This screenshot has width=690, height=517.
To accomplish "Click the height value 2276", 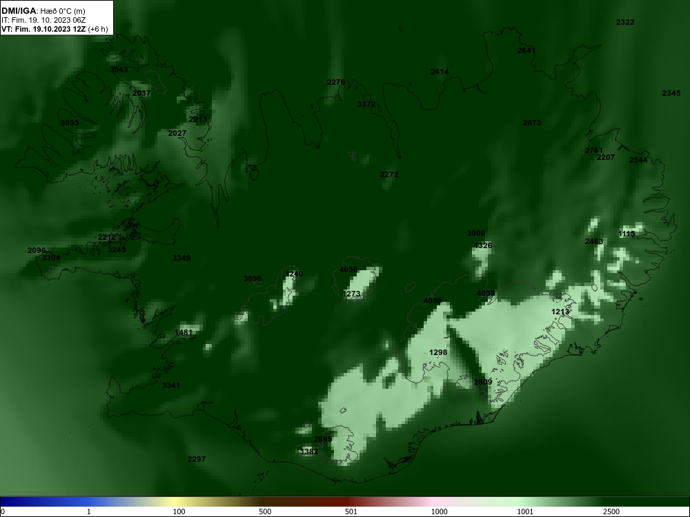I will tap(336, 82).
